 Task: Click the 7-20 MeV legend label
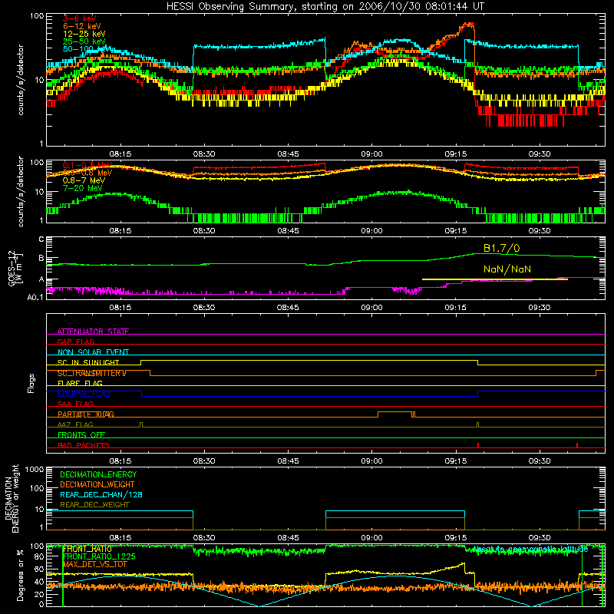click(x=82, y=188)
